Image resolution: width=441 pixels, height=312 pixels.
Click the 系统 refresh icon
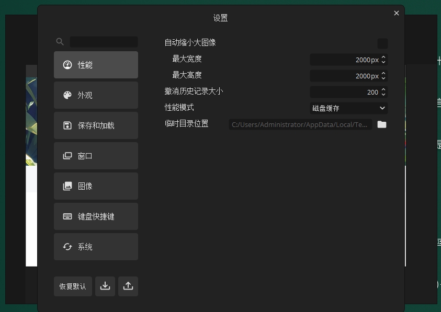pyautogui.click(x=67, y=247)
